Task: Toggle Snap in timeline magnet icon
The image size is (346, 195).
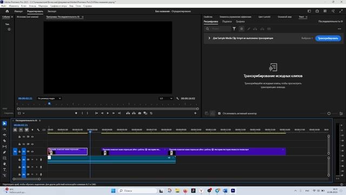Action: (x=21, y=130)
